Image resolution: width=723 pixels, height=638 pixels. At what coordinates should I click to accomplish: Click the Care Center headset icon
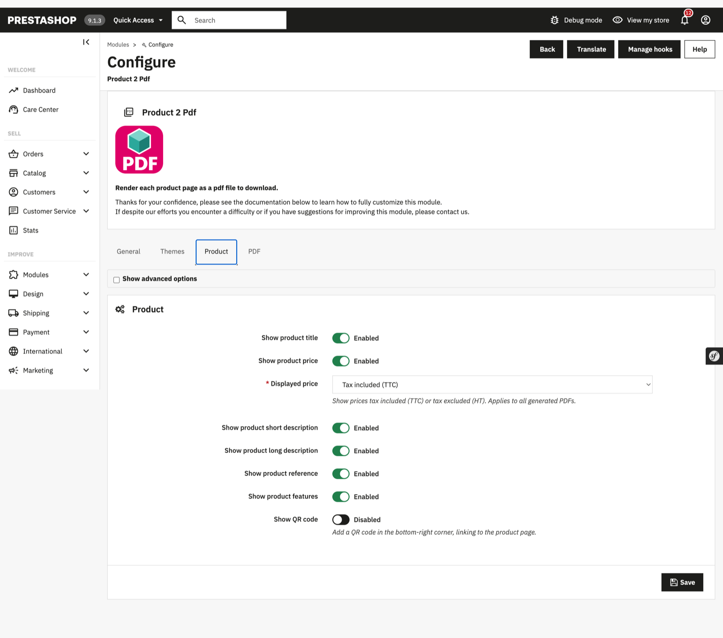click(x=14, y=109)
